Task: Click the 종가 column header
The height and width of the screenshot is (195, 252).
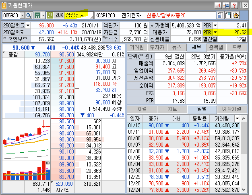Action: coord(153,119)
